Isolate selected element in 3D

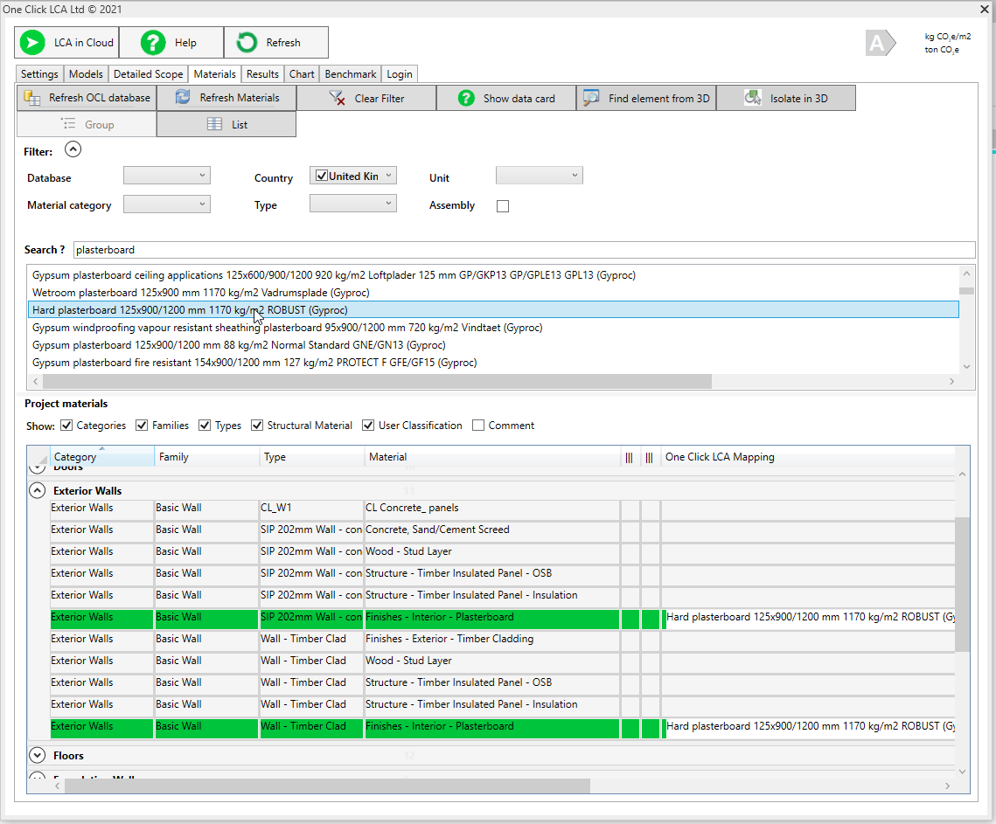(x=785, y=98)
